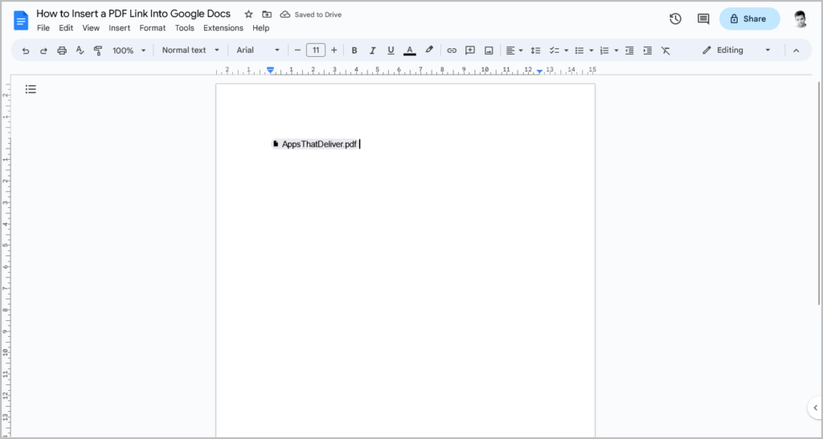Viewport: 823px width, 439px height.
Task: Click the Undo arrow
Action: [x=26, y=51]
